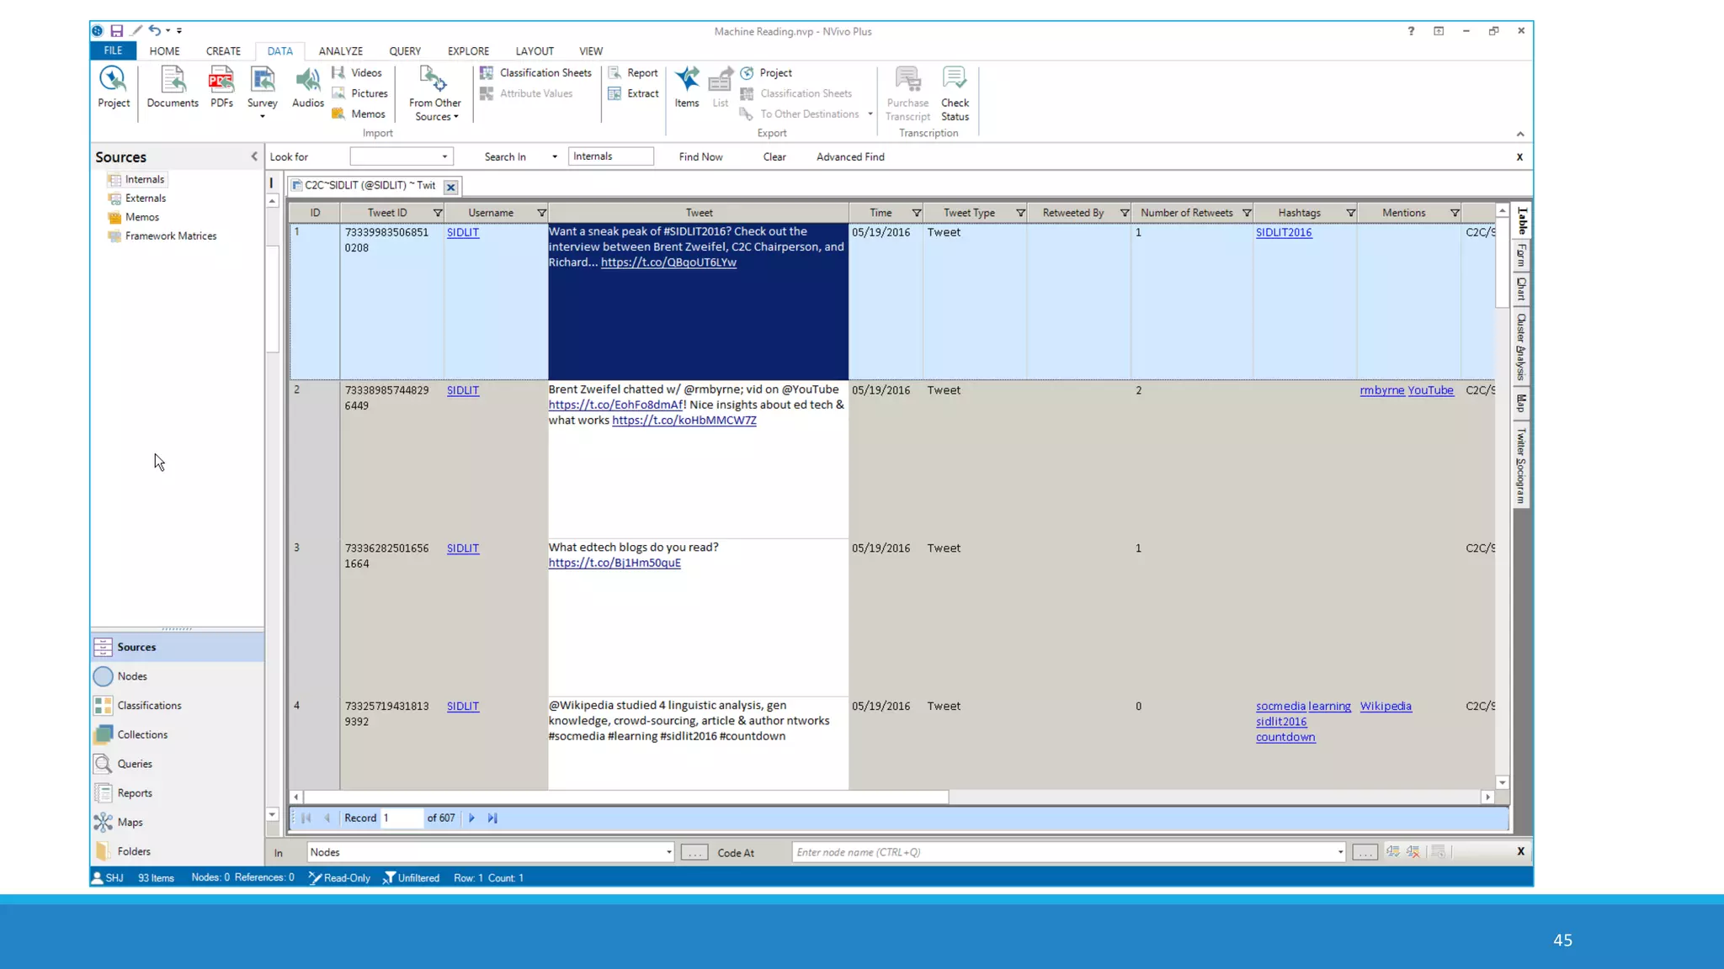Image resolution: width=1724 pixels, height=969 pixels.
Task: Open the SIDLIT2016 hashtag link
Action: point(1283,232)
